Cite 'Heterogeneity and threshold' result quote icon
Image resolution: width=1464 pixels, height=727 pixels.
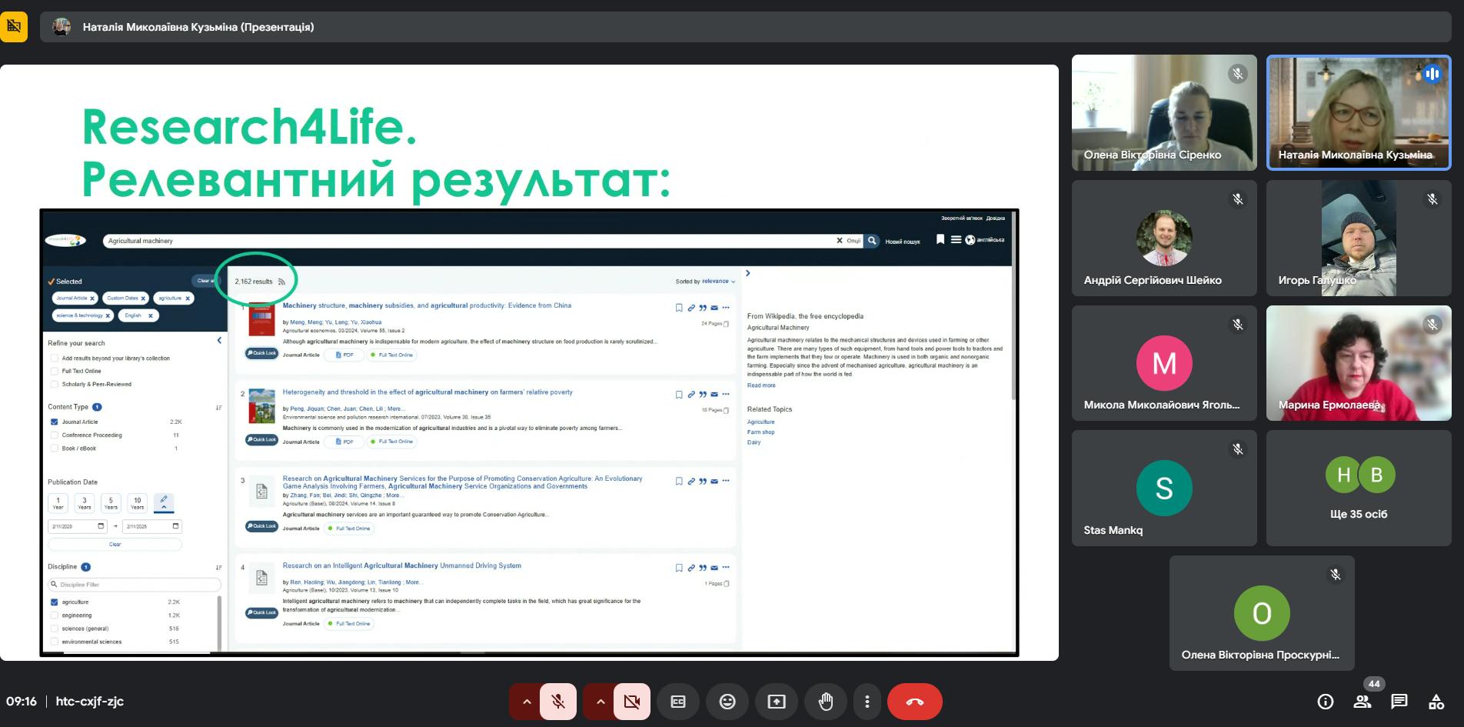click(703, 395)
